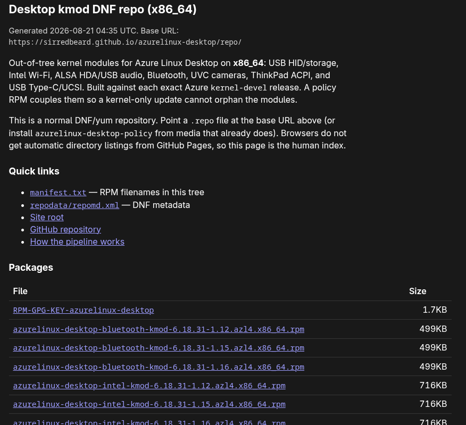Click the base URL sirredbeard.github.io text
Screen dimensions: 466x425
click(125, 42)
